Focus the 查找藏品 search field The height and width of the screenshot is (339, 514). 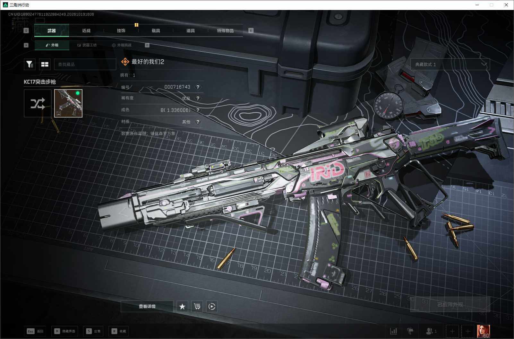(85, 65)
